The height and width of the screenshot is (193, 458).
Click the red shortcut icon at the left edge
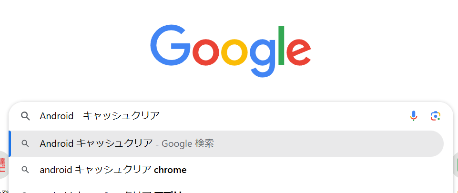coord(2,165)
